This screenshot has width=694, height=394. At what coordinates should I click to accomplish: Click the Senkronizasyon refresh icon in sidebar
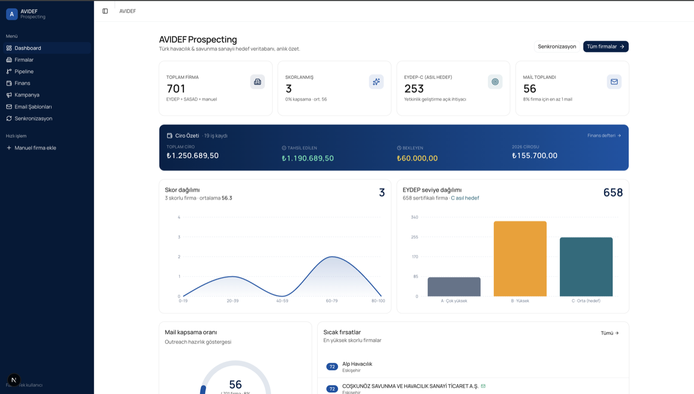tap(9, 118)
